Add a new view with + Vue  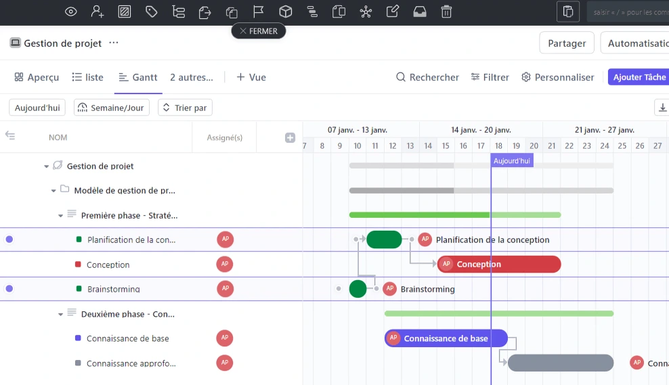coord(251,77)
